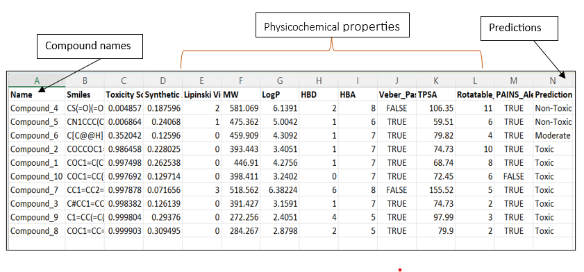
Task: Click toxicity score 0.999903
Action: pos(124,230)
